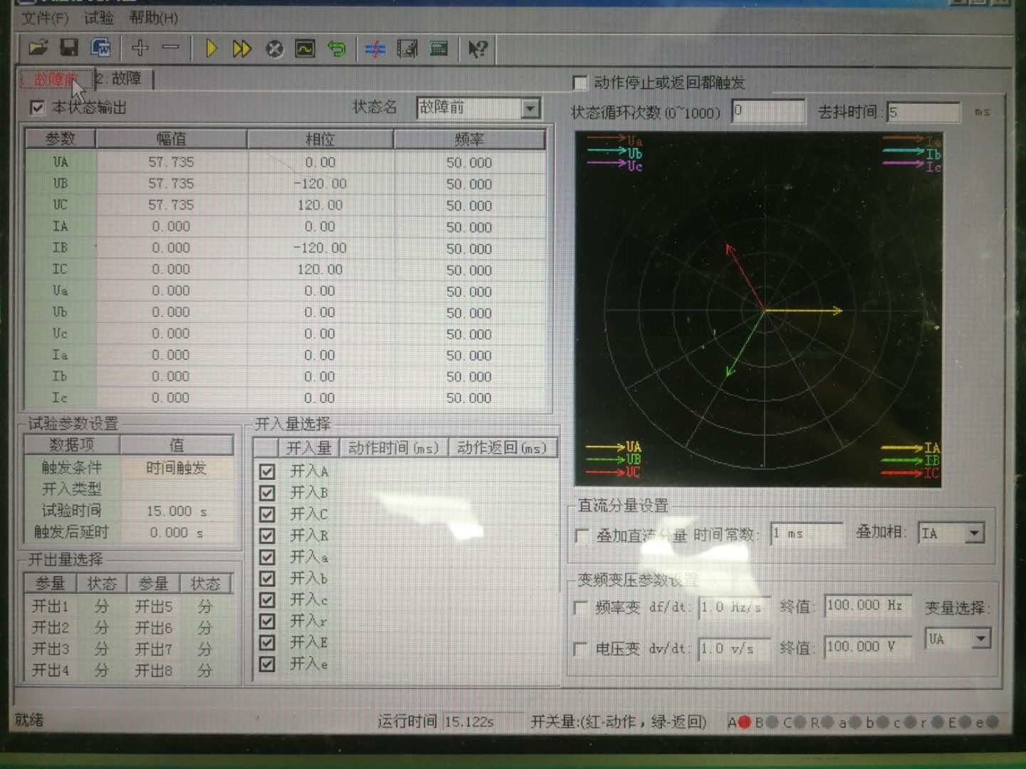Click the plus icon to add state
This screenshot has height=769, width=1026.
coord(140,48)
